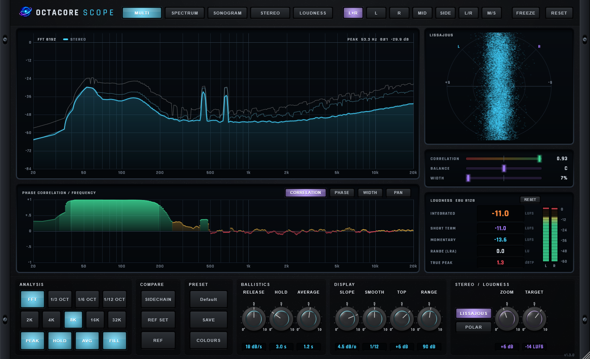
Task: Click the RANGE display knob
Action: tap(429, 319)
